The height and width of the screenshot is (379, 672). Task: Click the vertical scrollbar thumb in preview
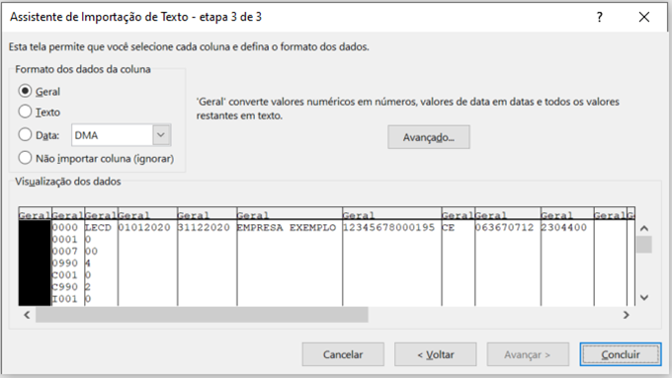click(x=643, y=245)
